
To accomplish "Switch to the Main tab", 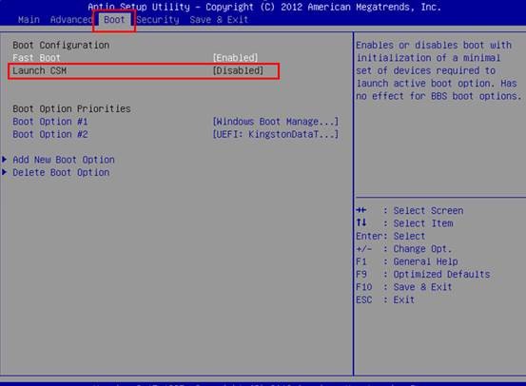I will click(29, 20).
